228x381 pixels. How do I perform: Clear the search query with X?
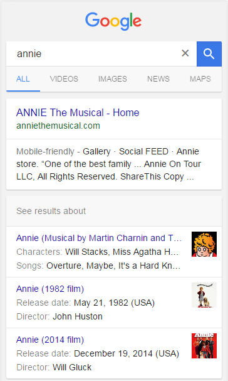185,53
